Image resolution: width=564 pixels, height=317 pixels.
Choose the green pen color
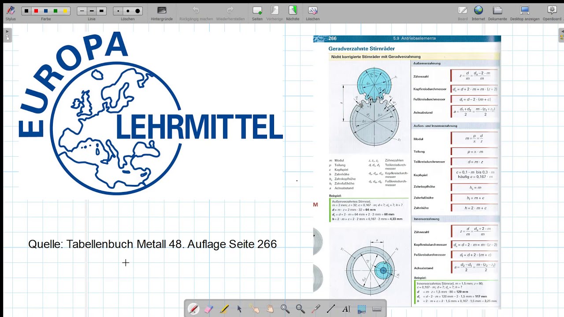pyautogui.click(x=56, y=11)
